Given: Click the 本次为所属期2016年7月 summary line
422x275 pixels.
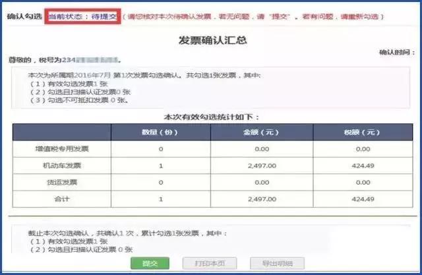Looking at the screenshot, I should (x=144, y=75).
